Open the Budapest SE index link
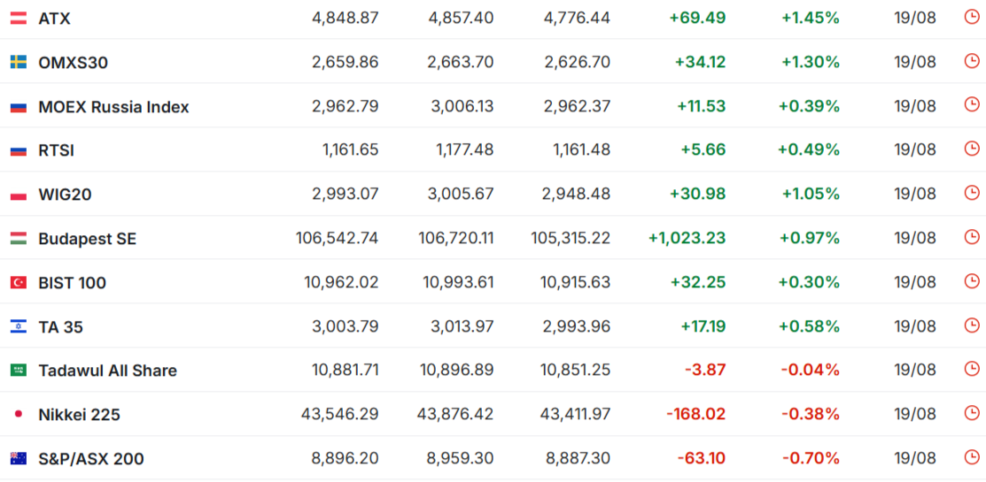 [88, 239]
